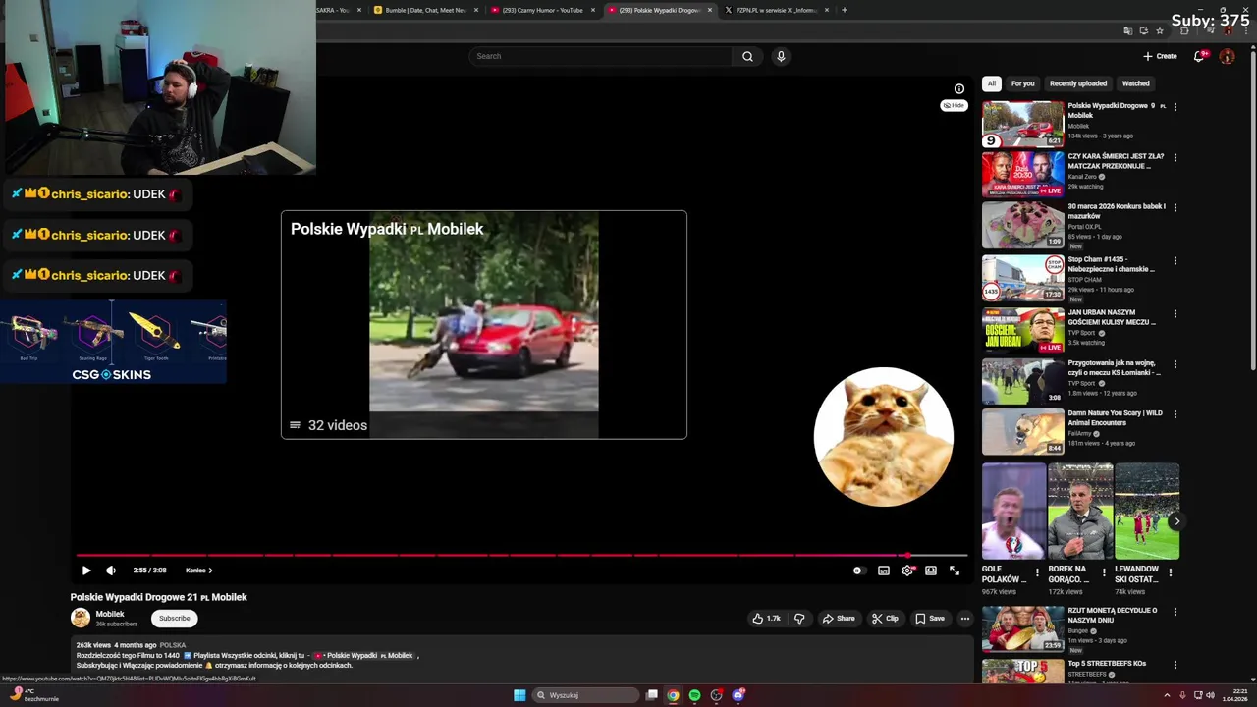Expand the Koniec chapter chevron
This screenshot has width=1257, height=707.
210,571
